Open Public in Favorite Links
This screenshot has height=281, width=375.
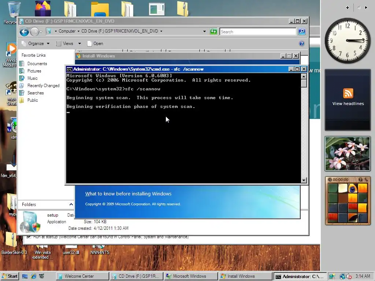point(33,100)
